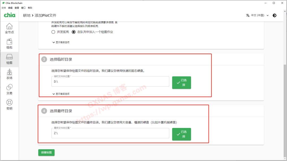Select the 绘图 plotting sidebar icon
Screen dimensions: 287x161
[x=9, y=59]
